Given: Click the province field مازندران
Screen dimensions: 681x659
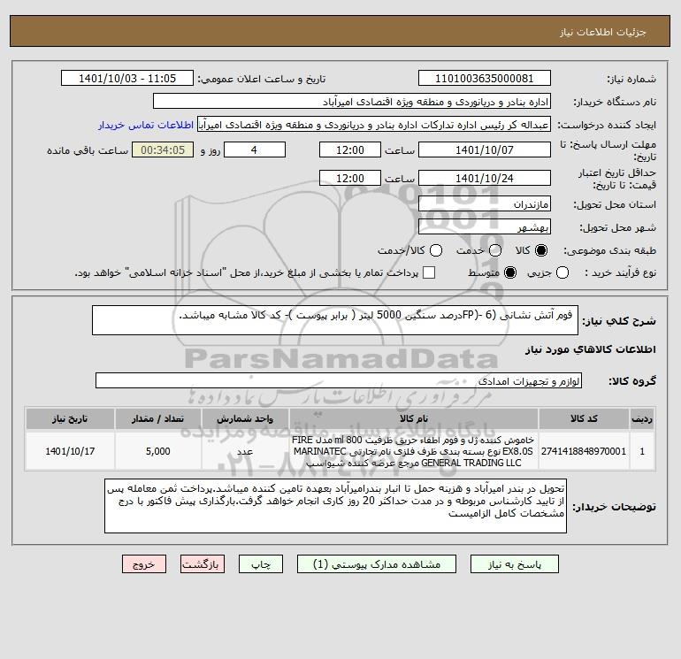Looking at the screenshot, I should click(485, 203).
